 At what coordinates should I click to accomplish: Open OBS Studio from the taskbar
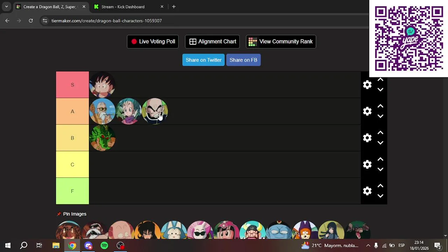[x=120, y=246]
